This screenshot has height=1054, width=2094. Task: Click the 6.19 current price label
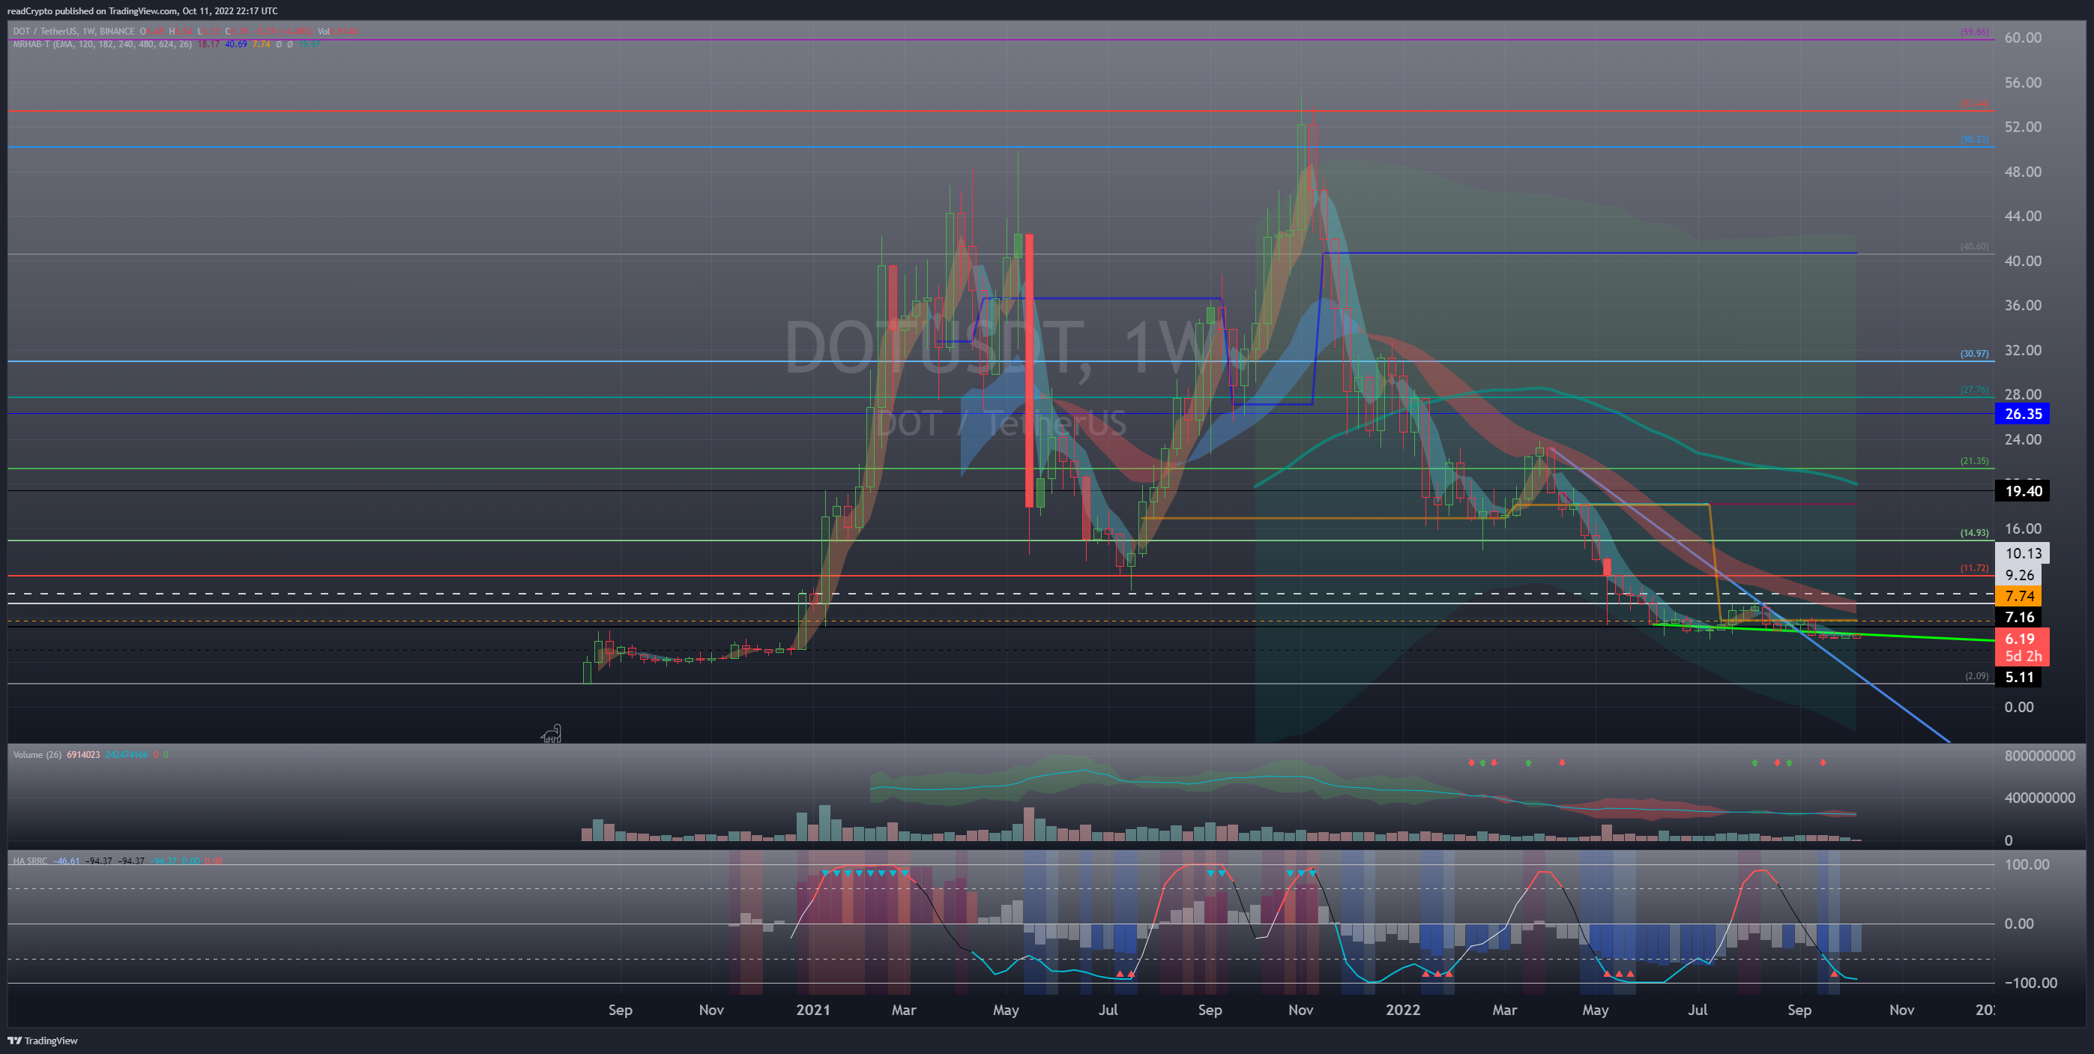[x=2019, y=639]
